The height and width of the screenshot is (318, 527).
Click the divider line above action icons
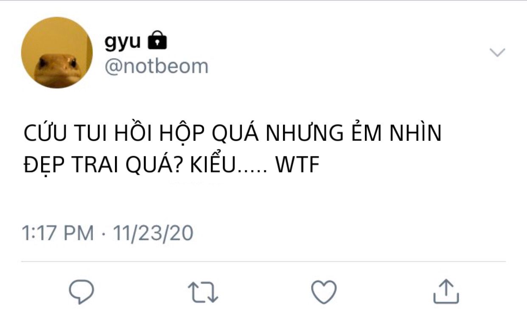click(263, 262)
